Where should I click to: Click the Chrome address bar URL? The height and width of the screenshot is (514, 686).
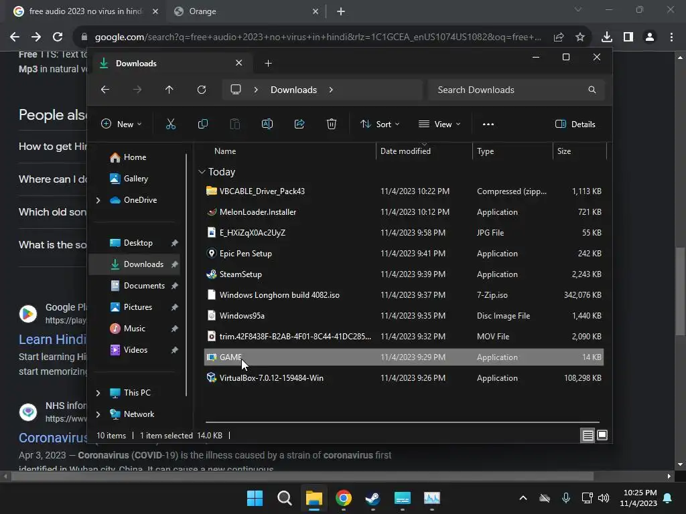tap(318, 37)
